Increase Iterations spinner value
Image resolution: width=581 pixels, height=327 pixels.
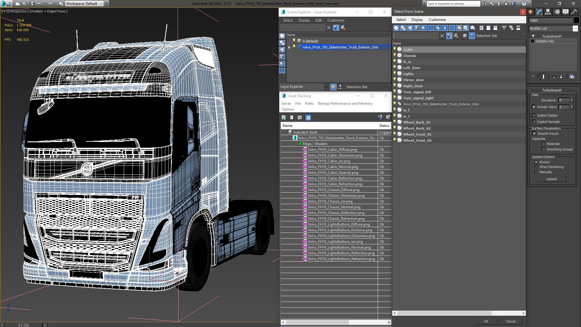pyautogui.click(x=572, y=99)
